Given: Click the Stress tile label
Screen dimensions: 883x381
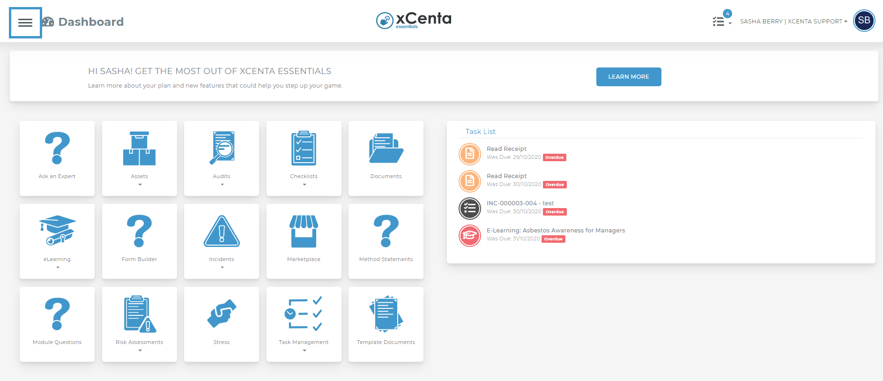Looking at the screenshot, I should (x=222, y=343).
